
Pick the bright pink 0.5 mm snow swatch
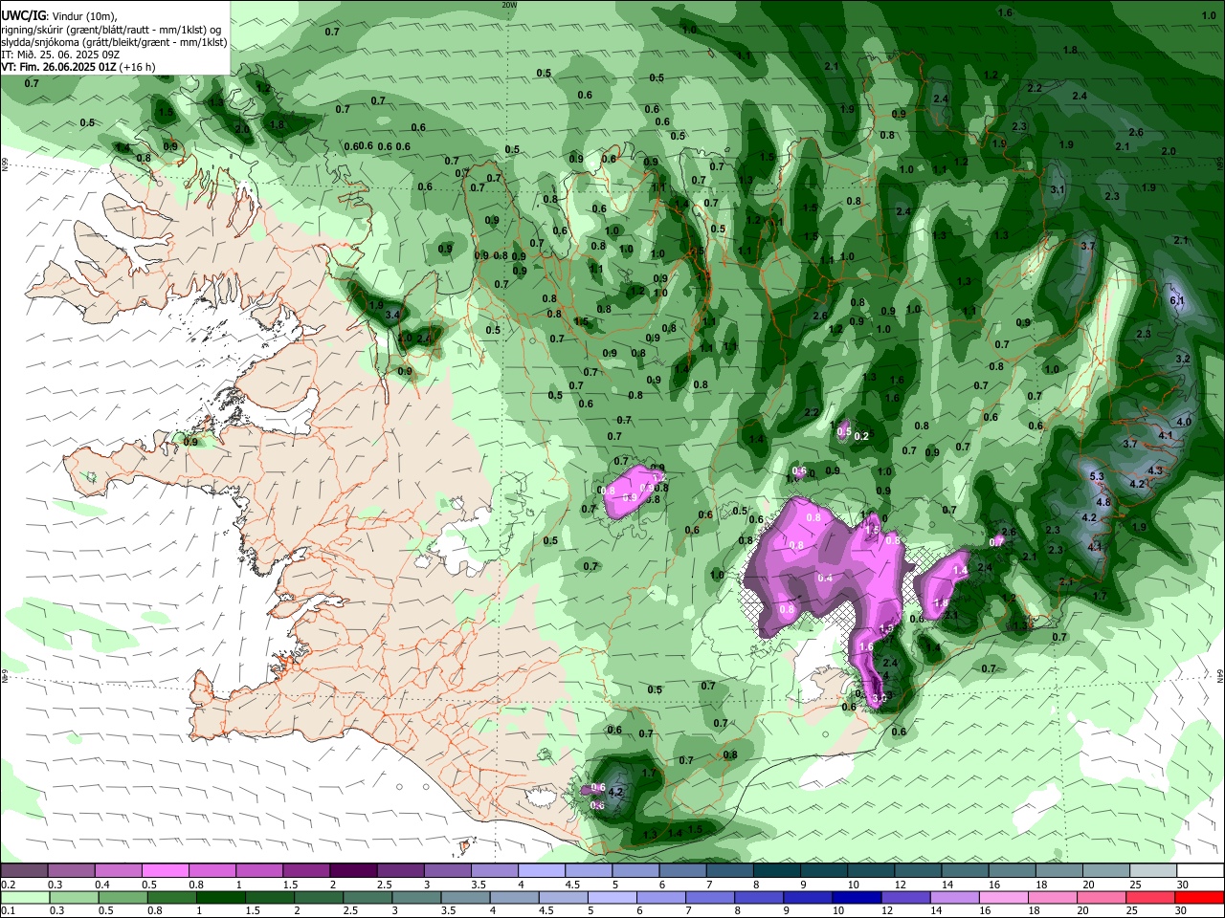(165, 871)
